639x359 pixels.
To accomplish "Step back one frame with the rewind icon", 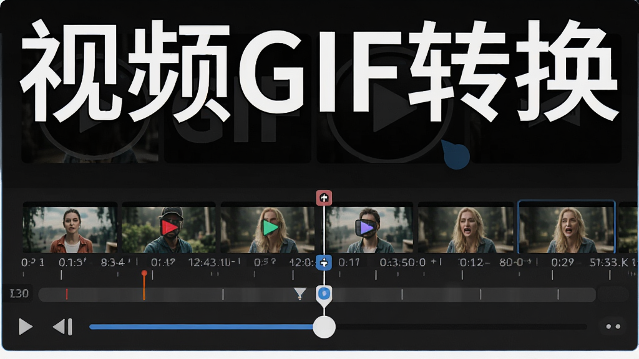I will [x=63, y=327].
